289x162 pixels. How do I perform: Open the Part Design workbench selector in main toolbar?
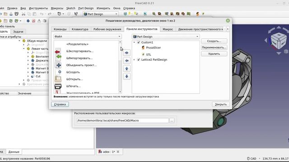101,14
